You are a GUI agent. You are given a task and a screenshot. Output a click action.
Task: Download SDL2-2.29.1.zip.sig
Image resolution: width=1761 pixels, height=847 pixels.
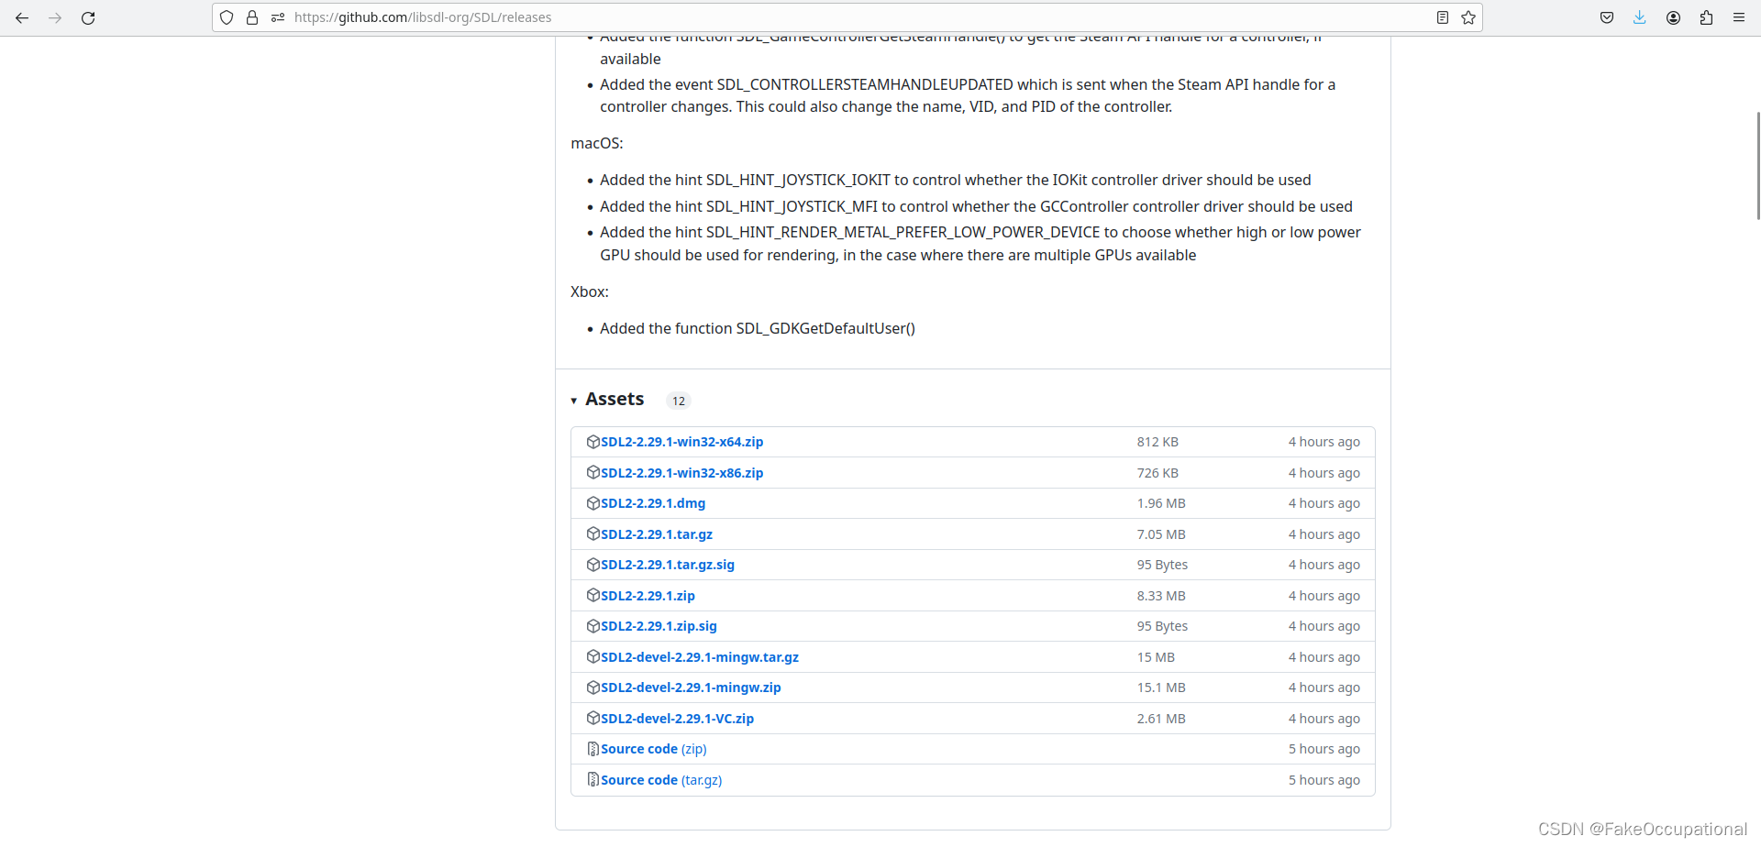point(659,626)
